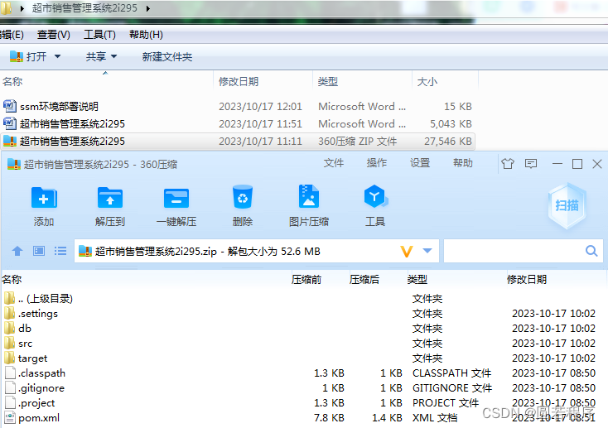This screenshot has width=608, height=428.
Task: Click the search magnifier icon
Action: point(591,251)
